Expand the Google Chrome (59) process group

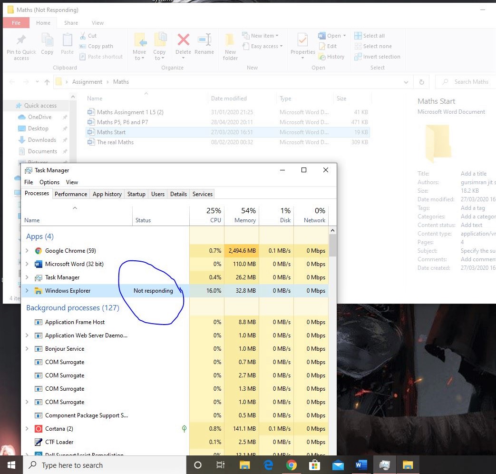(27, 250)
